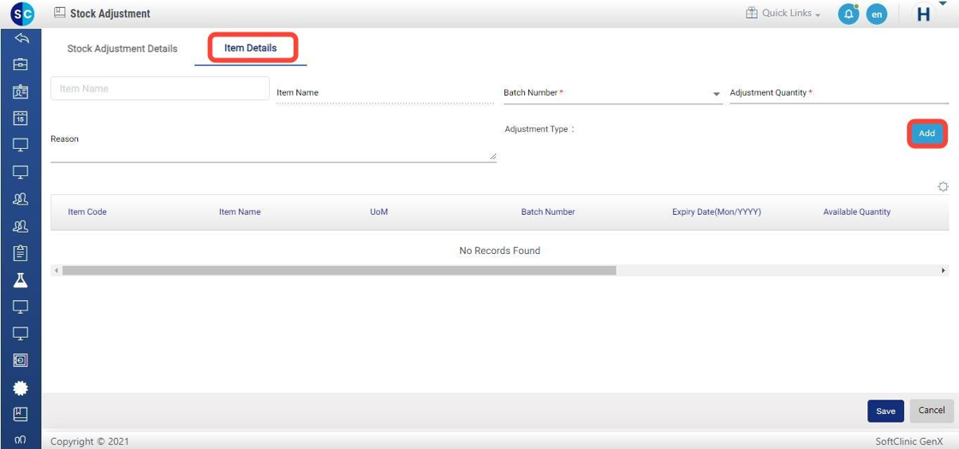Screen dimensions: 959x449
Task: Click the SC logo icon
Action: [22, 14]
